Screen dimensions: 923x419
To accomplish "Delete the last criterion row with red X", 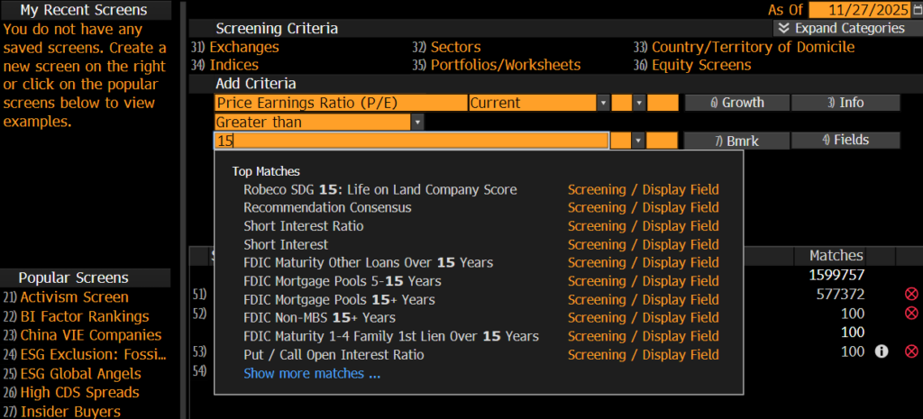I will [x=910, y=351].
